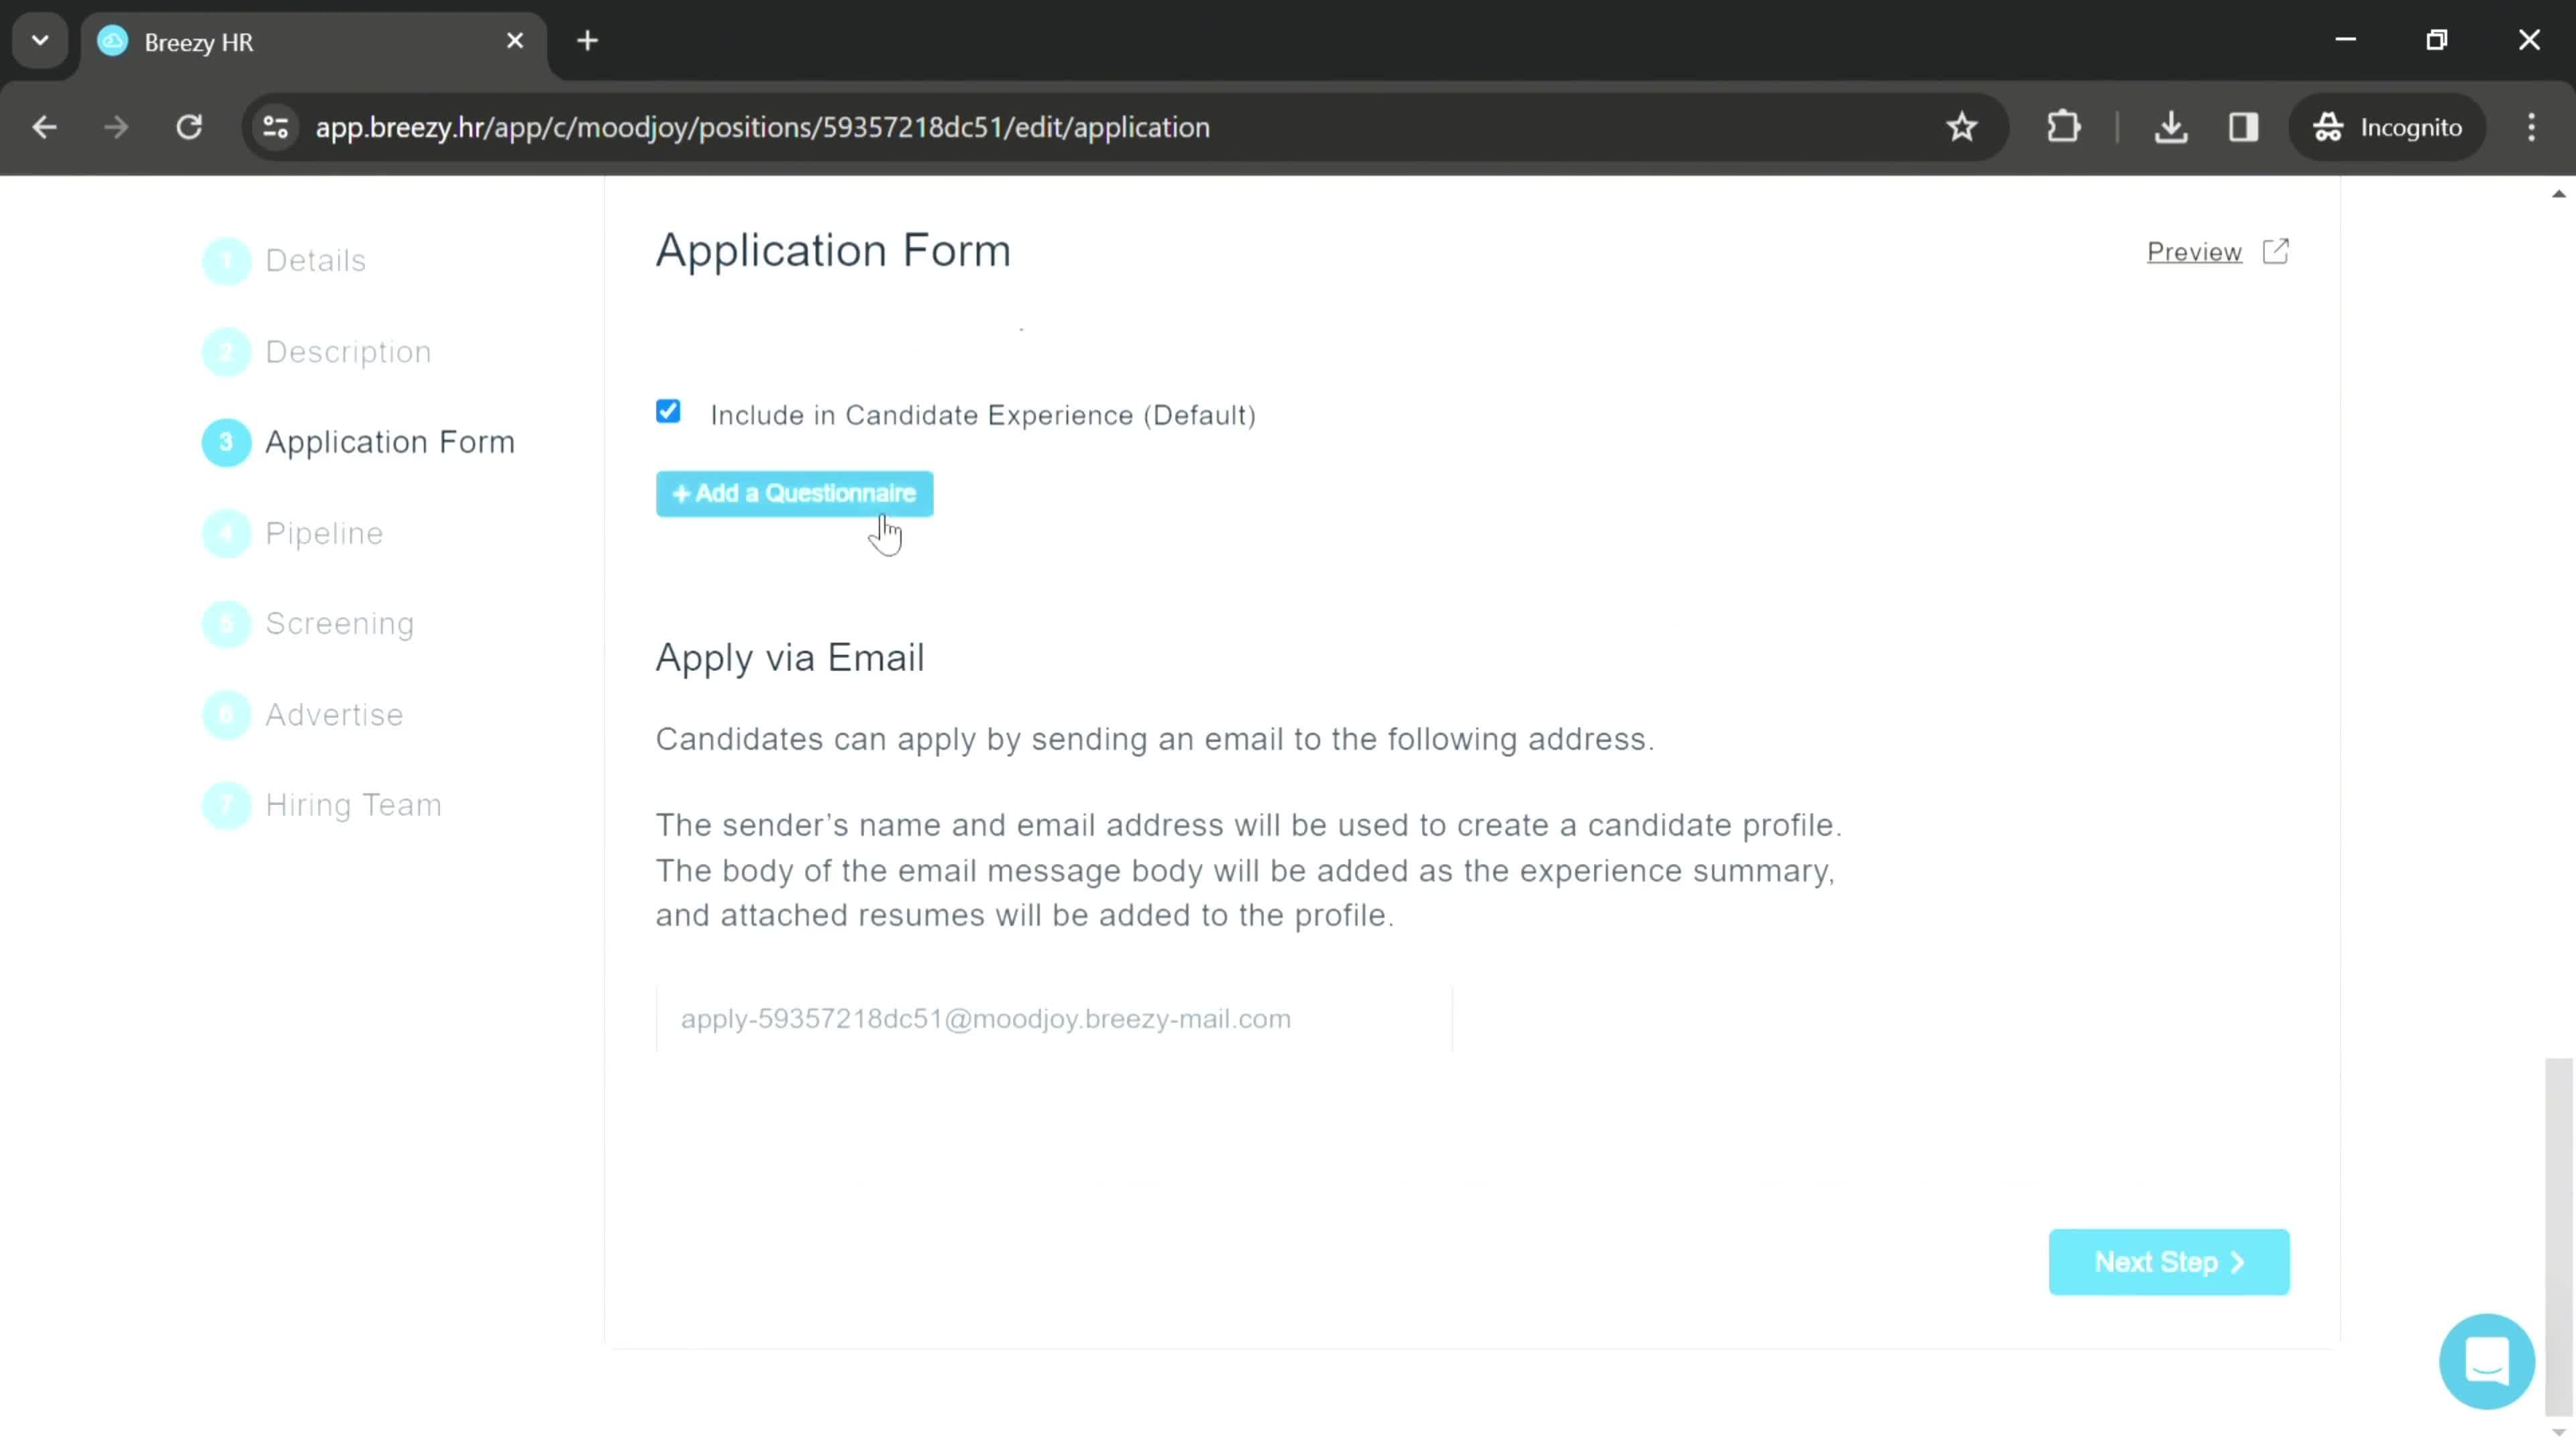Check the application form inclusion box
The height and width of the screenshot is (1449, 2576).
point(669,413)
